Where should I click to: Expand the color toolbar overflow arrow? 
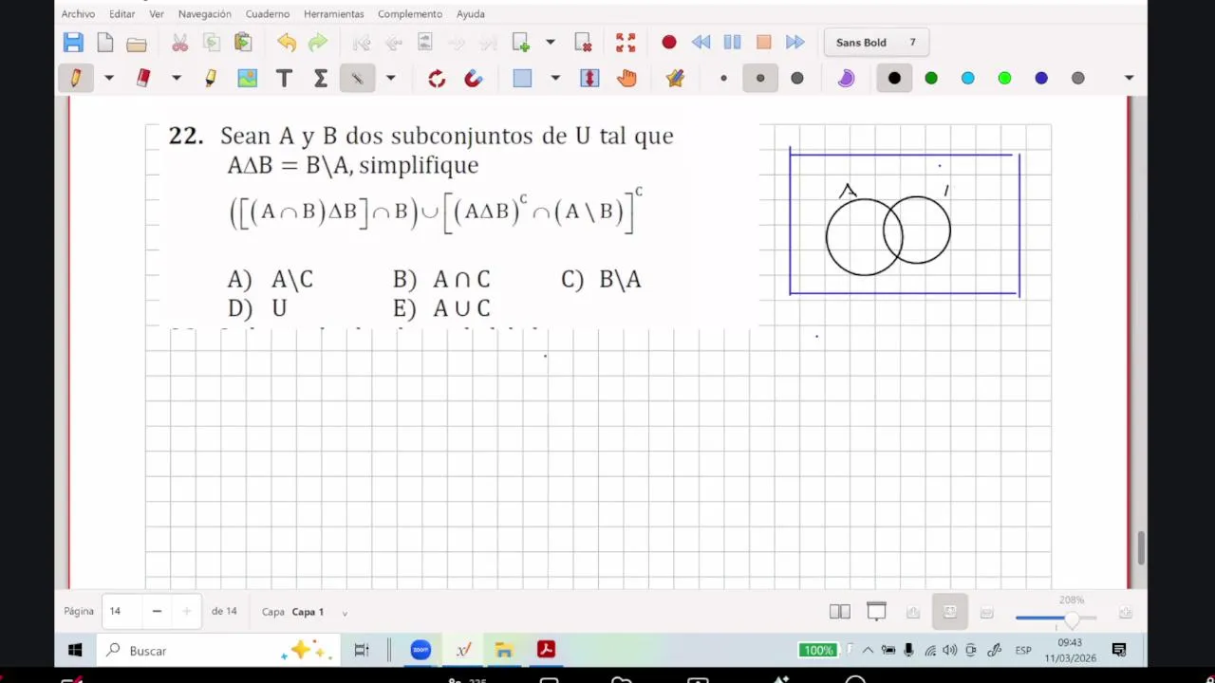click(1129, 79)
